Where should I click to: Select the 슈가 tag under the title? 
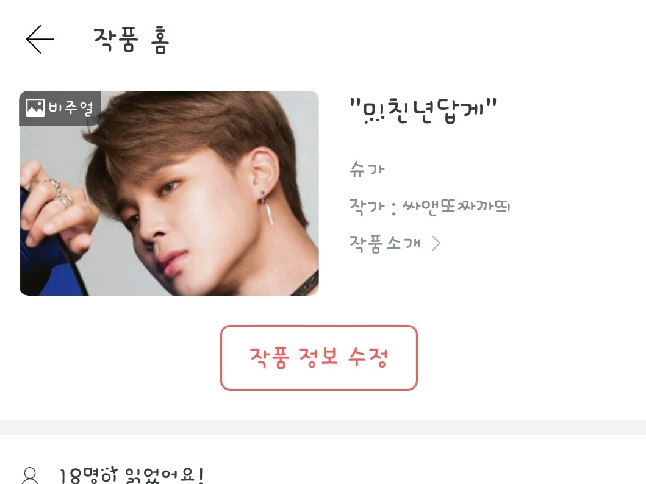[x=367, y=169]
